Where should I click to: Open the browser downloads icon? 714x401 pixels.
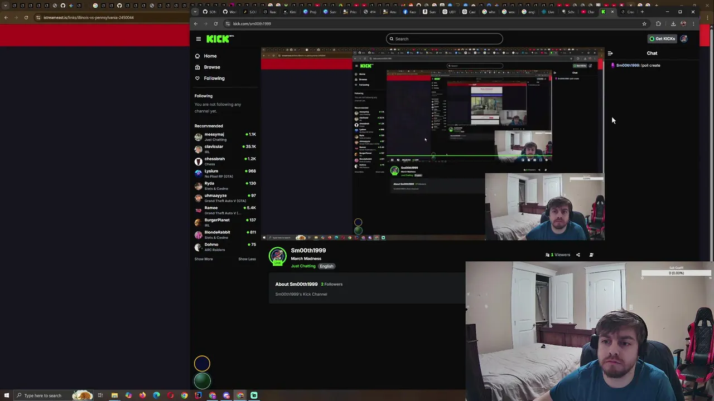point(673,23)
